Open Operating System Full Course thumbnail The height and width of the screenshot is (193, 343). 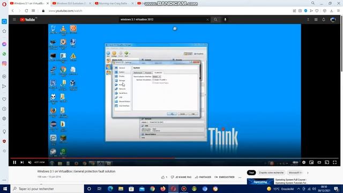pos(260,181)
